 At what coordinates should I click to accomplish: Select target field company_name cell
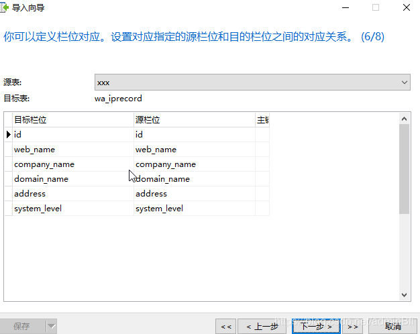point(73,164)
